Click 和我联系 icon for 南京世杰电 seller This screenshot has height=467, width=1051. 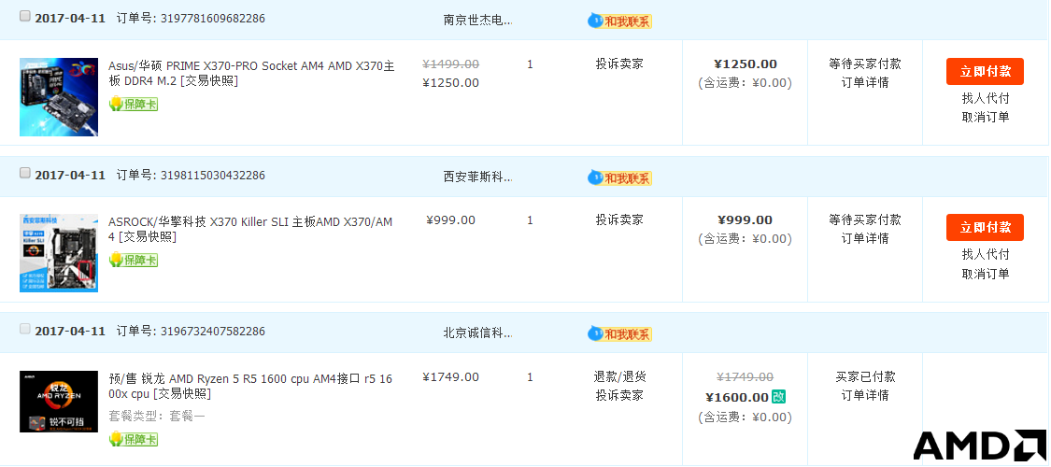pyautogui.click(x=620, y=21)
